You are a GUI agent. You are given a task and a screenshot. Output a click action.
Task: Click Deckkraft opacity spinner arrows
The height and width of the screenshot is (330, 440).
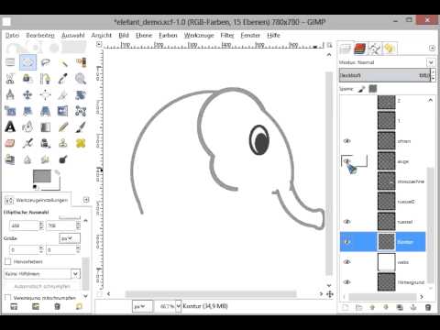(433, 75)
